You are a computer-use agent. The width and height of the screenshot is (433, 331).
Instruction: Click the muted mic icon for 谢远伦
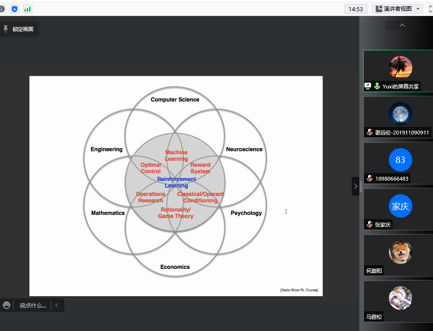pos(370,133)
